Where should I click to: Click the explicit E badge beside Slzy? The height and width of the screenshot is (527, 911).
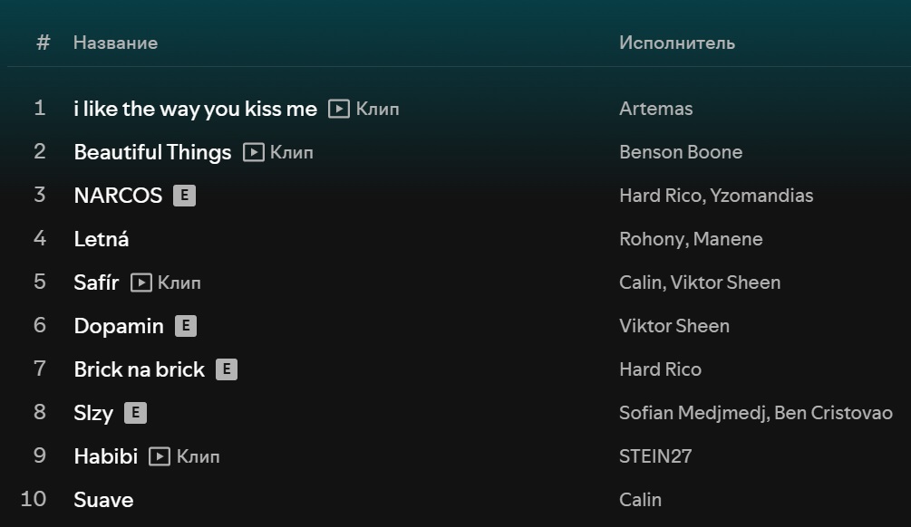pos(135,413)
